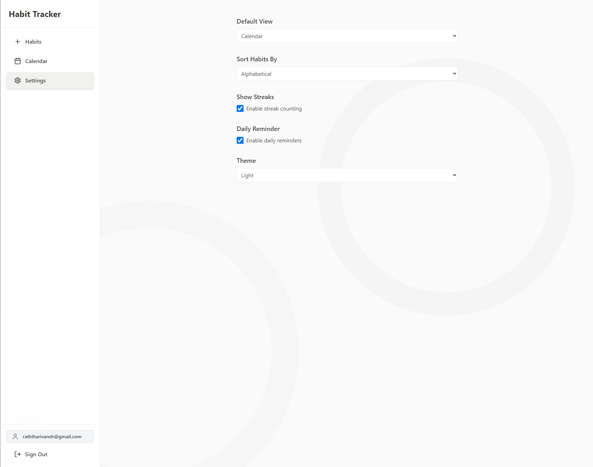
Task: Click the Sign Out button
Action: point(36,454)
